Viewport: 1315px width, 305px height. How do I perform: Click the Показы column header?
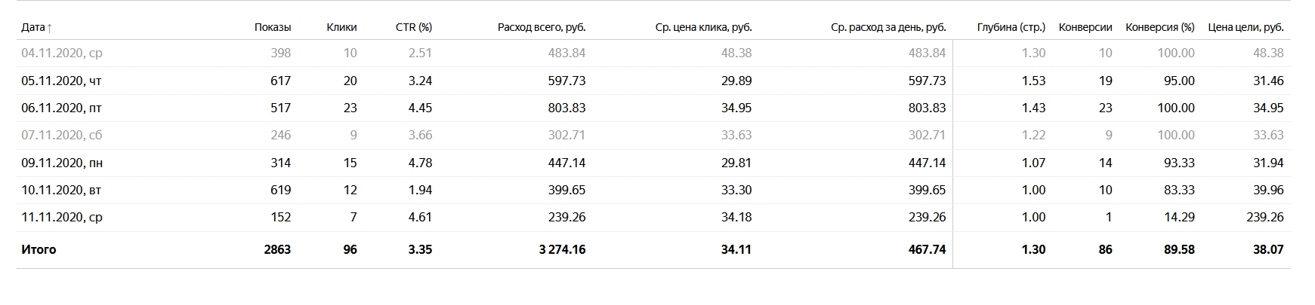[x=273, y=27]
